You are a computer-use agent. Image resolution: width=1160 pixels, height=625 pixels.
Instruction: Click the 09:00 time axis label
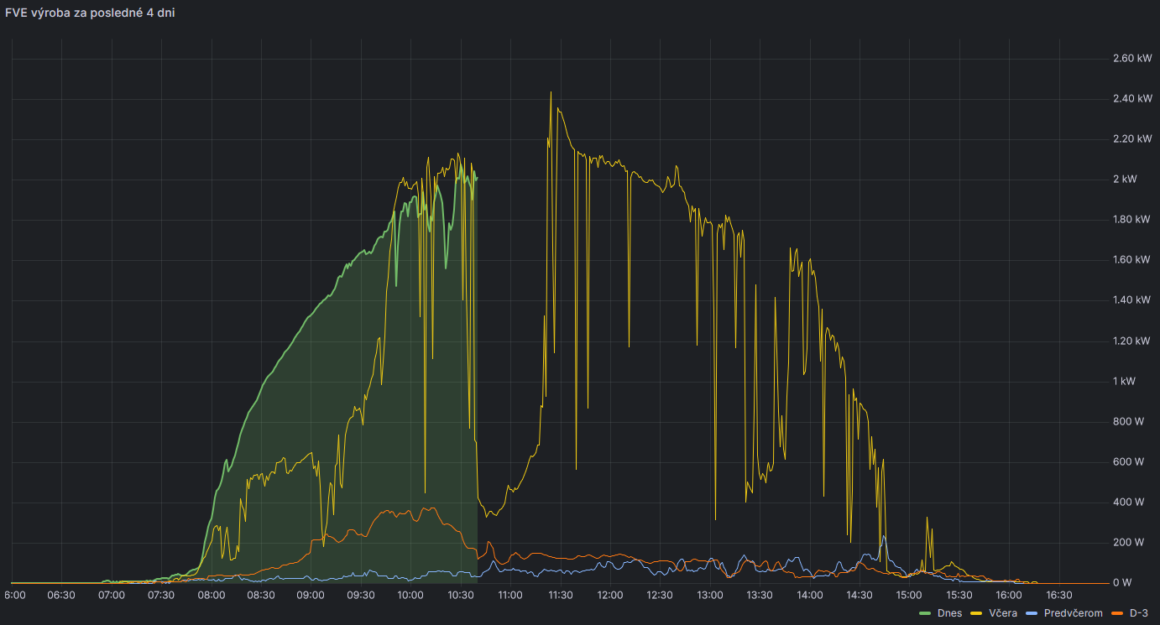311,595
